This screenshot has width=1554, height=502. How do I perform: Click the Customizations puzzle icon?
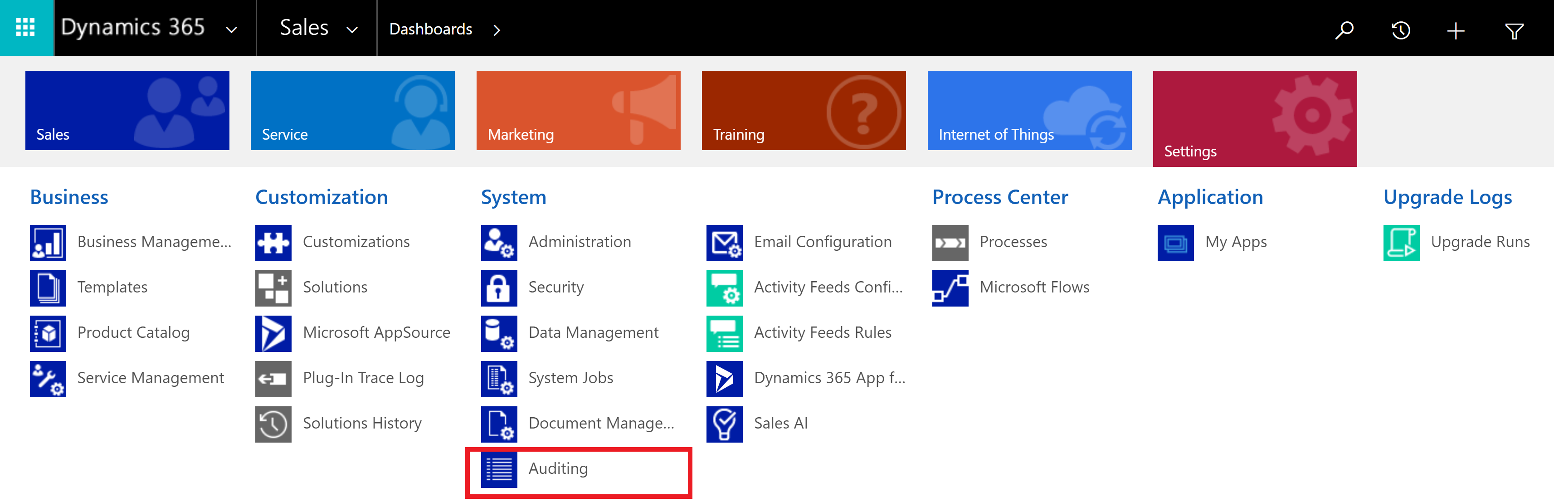point(273,243)
